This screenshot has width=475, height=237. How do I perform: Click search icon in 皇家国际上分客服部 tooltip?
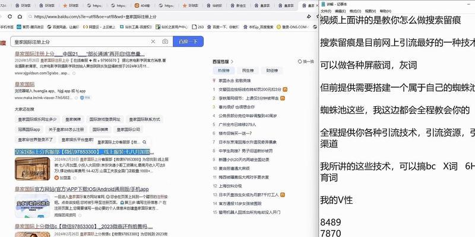pyautogui.click(x=144, y=142)
